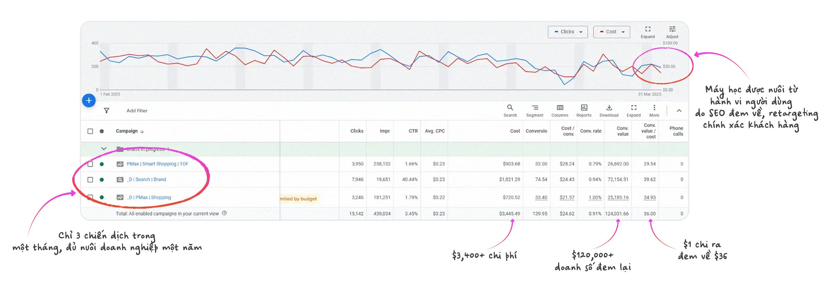
Task: Collapse the Drafts in progress row
Action: (x=104, y=149)
